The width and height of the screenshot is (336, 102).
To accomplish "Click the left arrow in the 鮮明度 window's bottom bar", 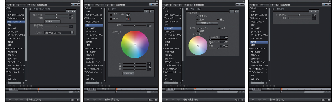I will (260, 99).
